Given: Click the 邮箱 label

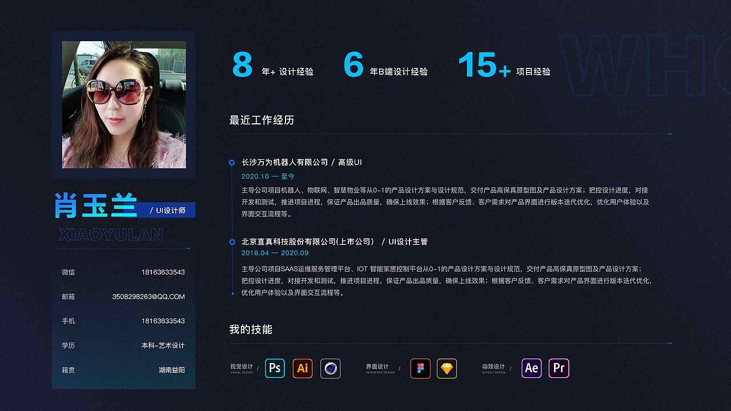Looking at the screenshot, I should 69,297.
